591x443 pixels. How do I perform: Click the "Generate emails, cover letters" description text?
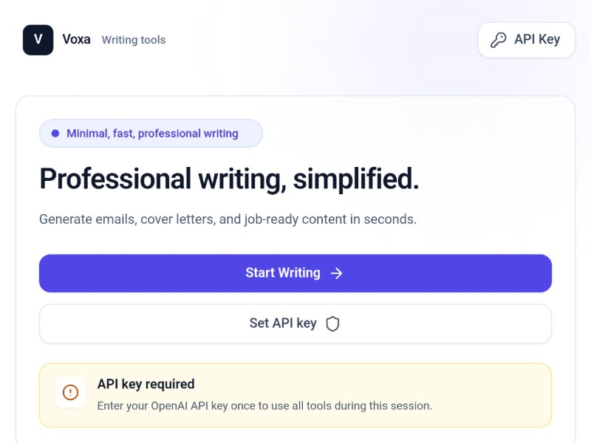pos(228,219)
